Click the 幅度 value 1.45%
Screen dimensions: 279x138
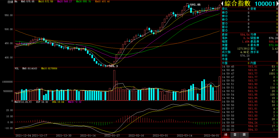pyautogui.click(x=246, y=41)
